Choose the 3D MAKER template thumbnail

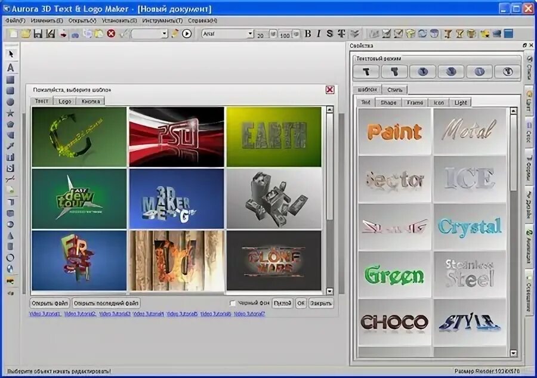coord(177,199)
